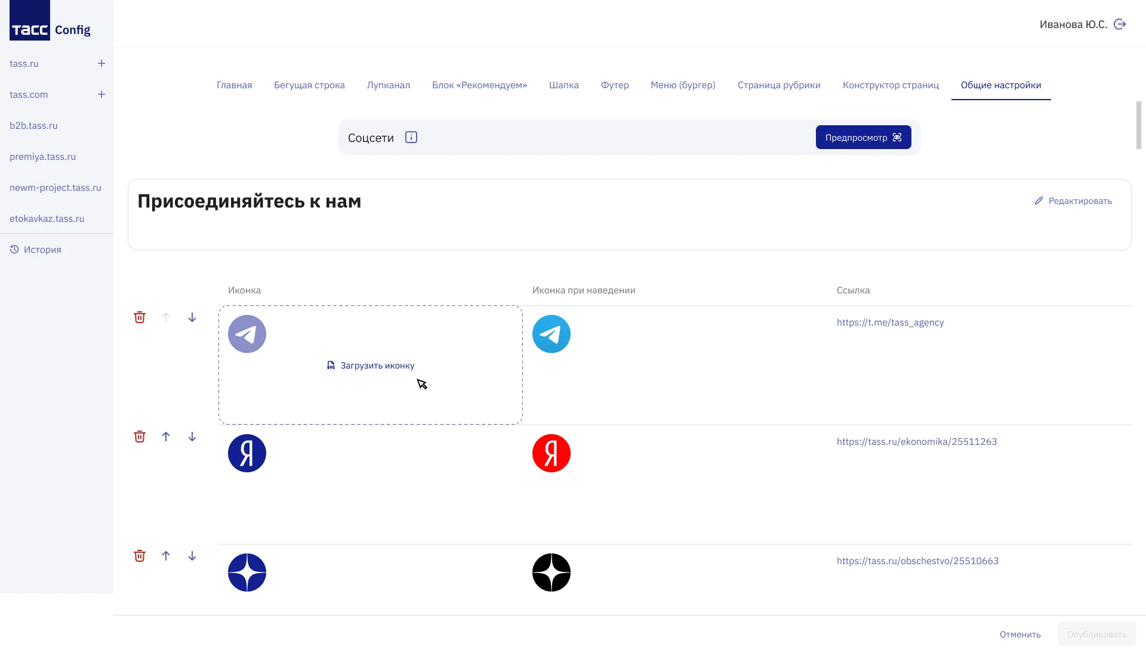Switch to the Футер tab
This screenshot has height=653, width=1146.
(x=615, y=85)
